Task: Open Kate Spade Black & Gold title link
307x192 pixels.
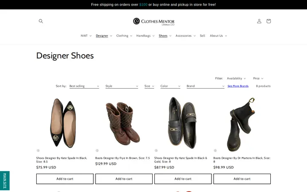Action: click(x=180, y=160)
